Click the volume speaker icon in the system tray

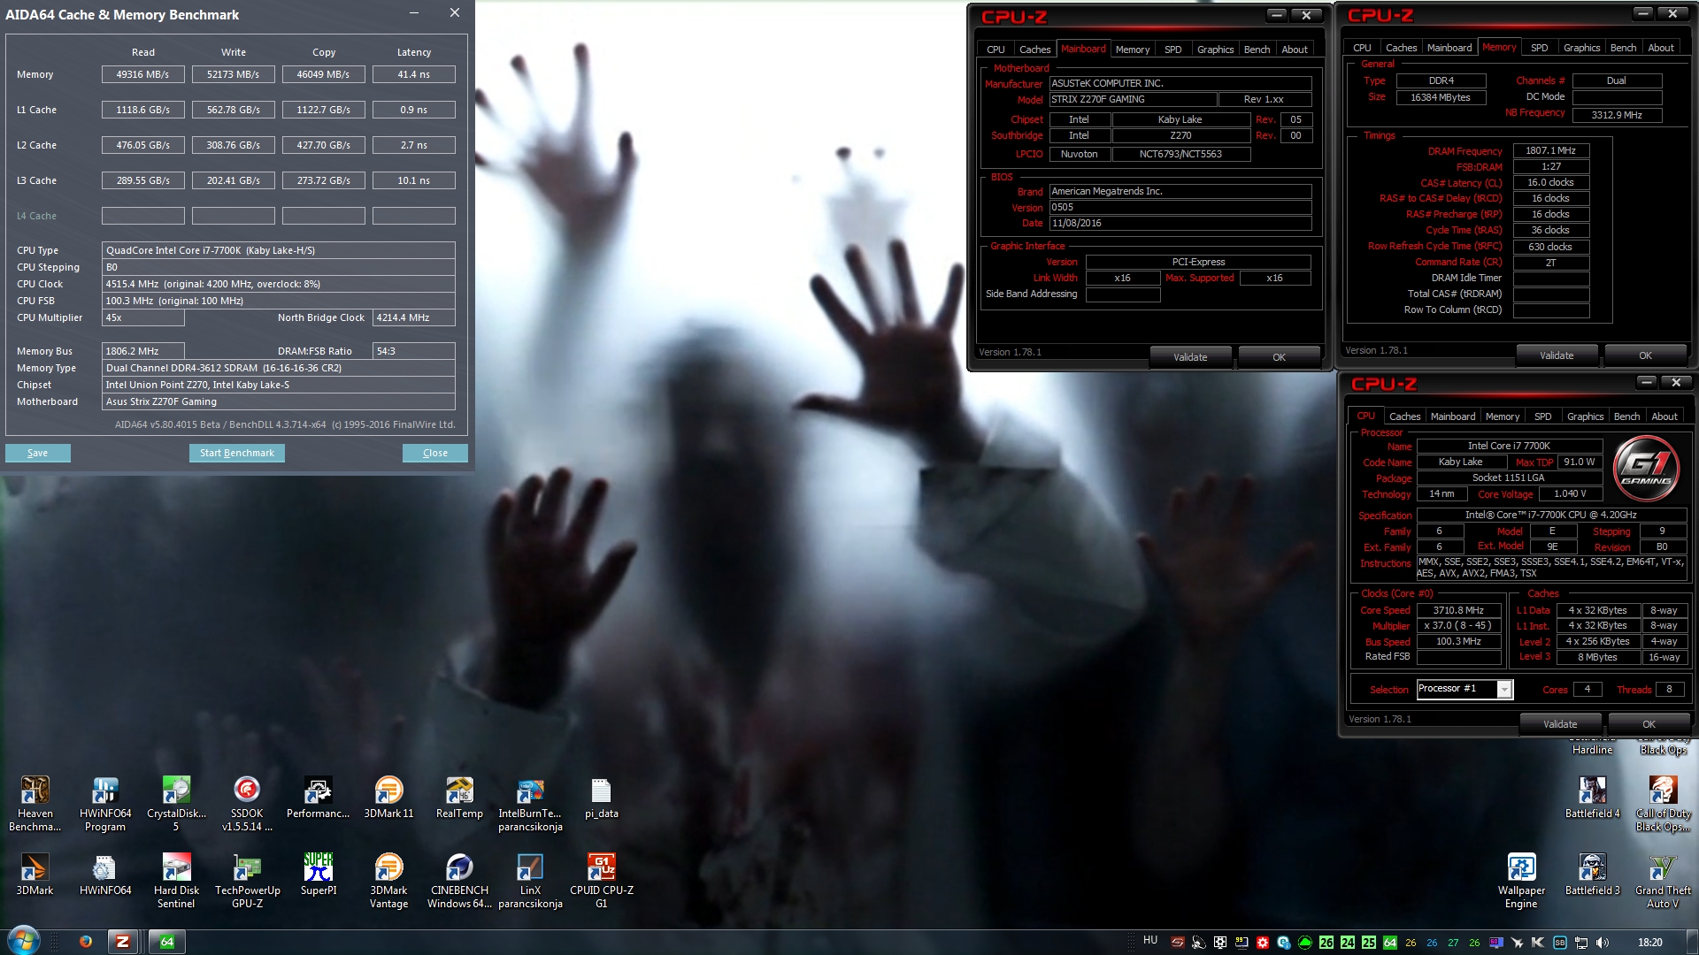click(x=1603, y=943)
